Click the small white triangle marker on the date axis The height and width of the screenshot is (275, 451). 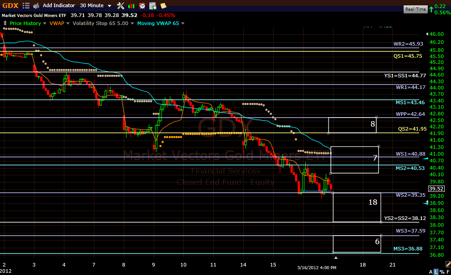336,258
